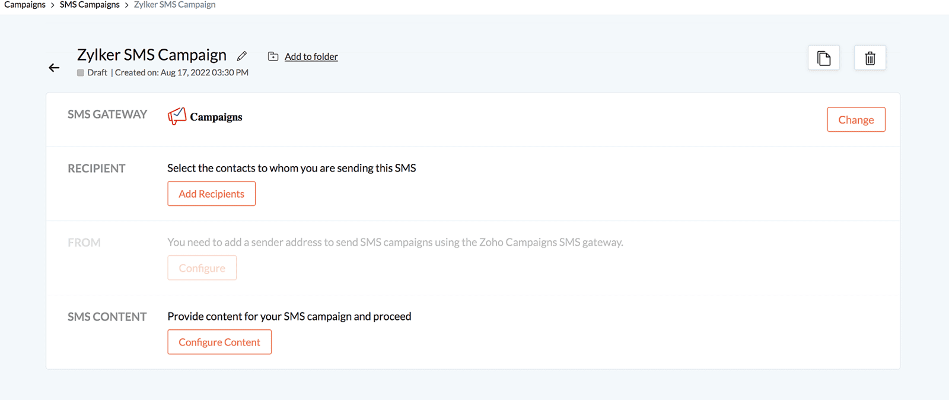Click the SMS CONTENT section label

click(107, 317)
